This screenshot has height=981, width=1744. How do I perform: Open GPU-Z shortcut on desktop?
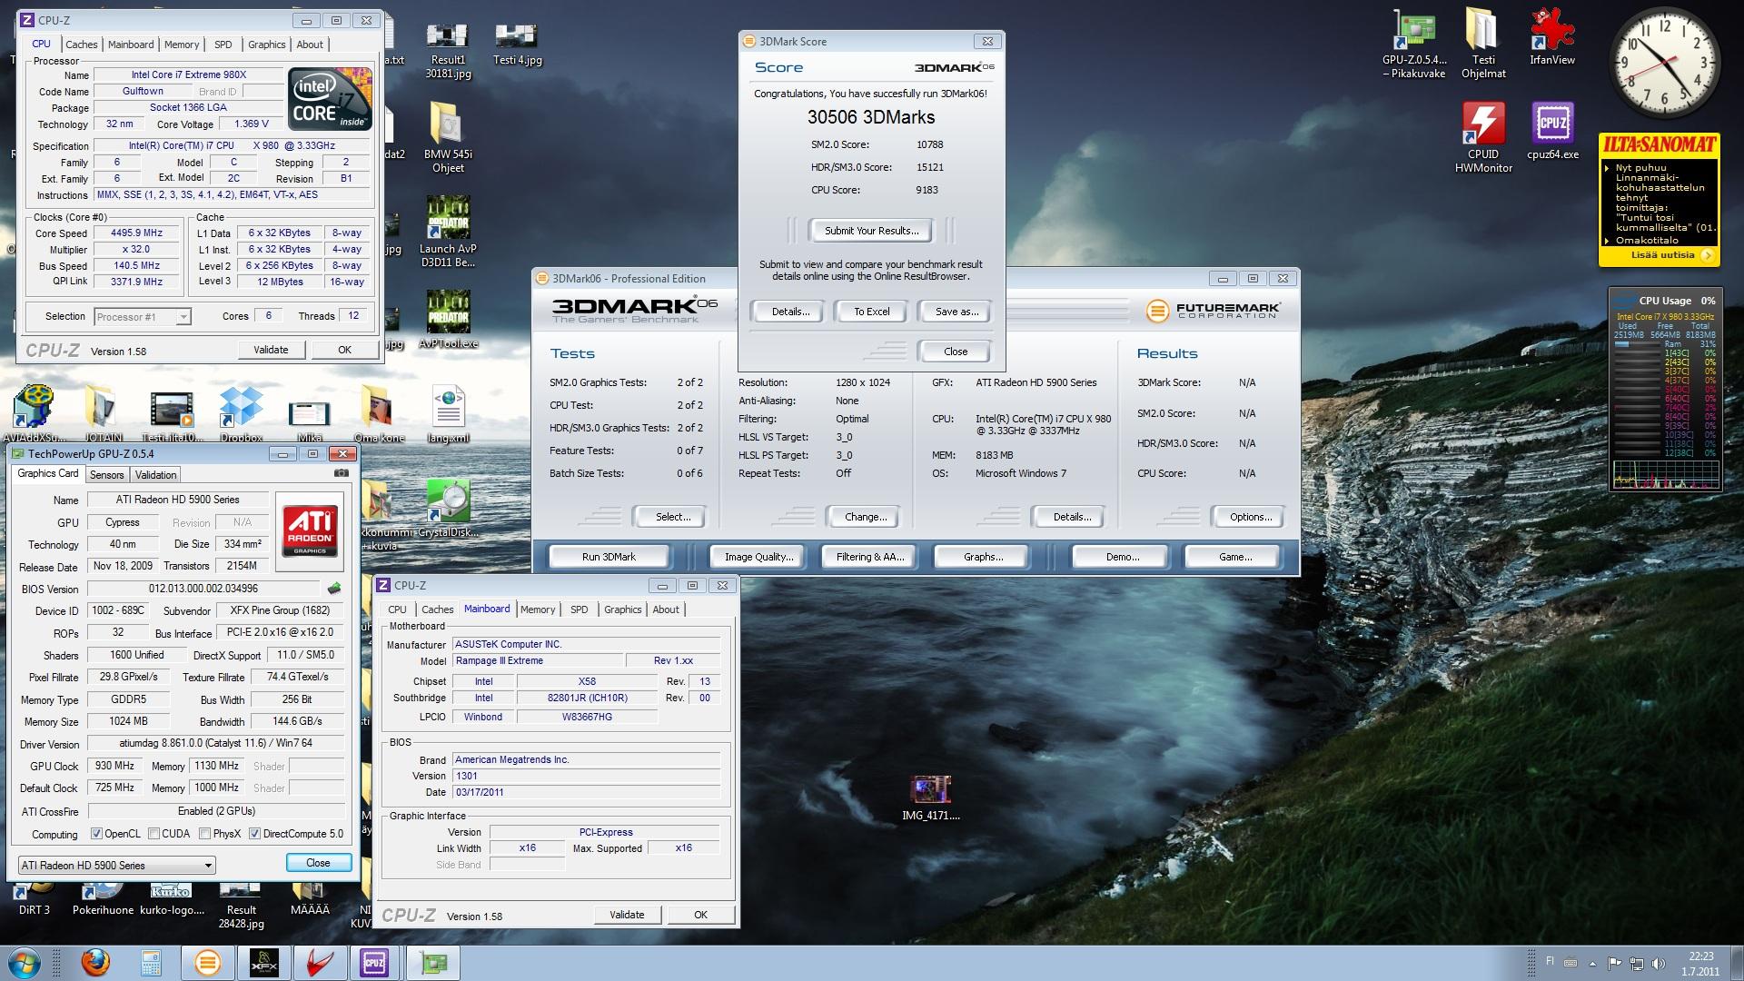1413,44
